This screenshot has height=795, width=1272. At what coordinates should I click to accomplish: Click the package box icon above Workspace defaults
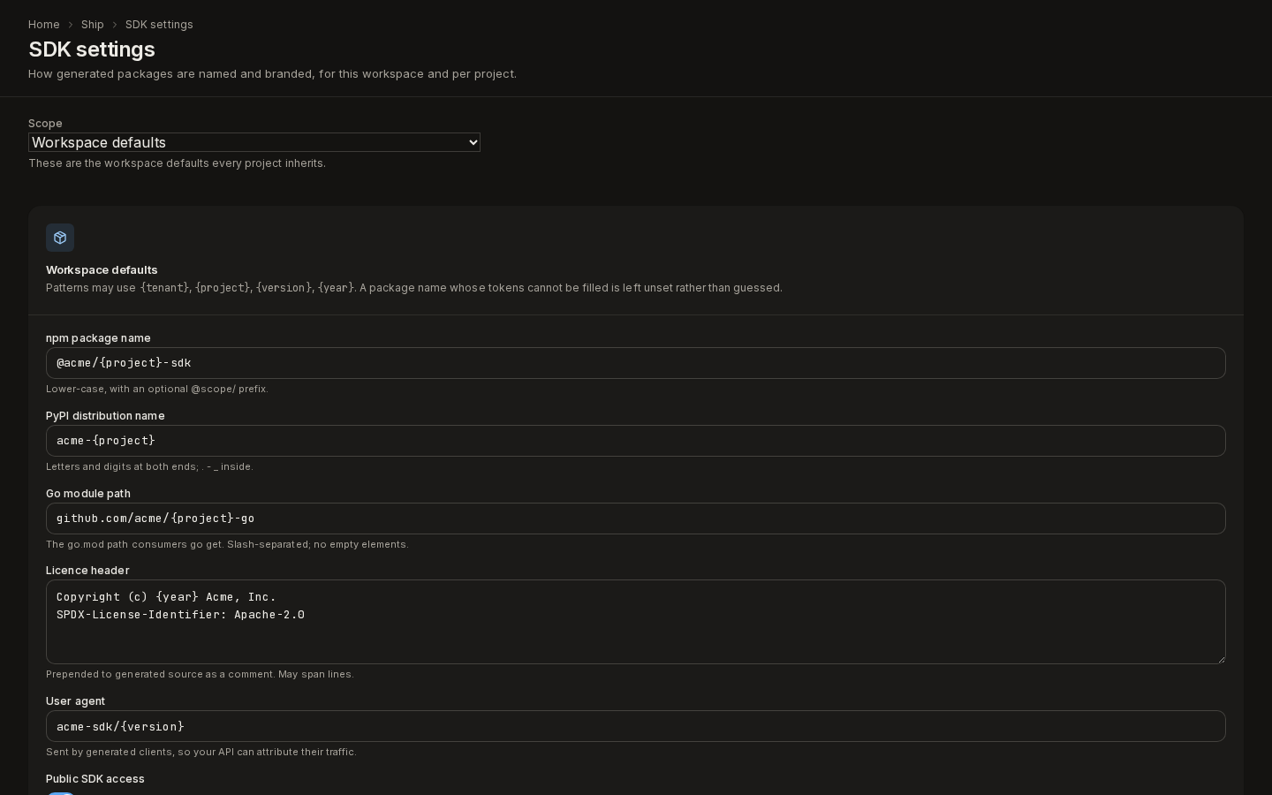60,238
